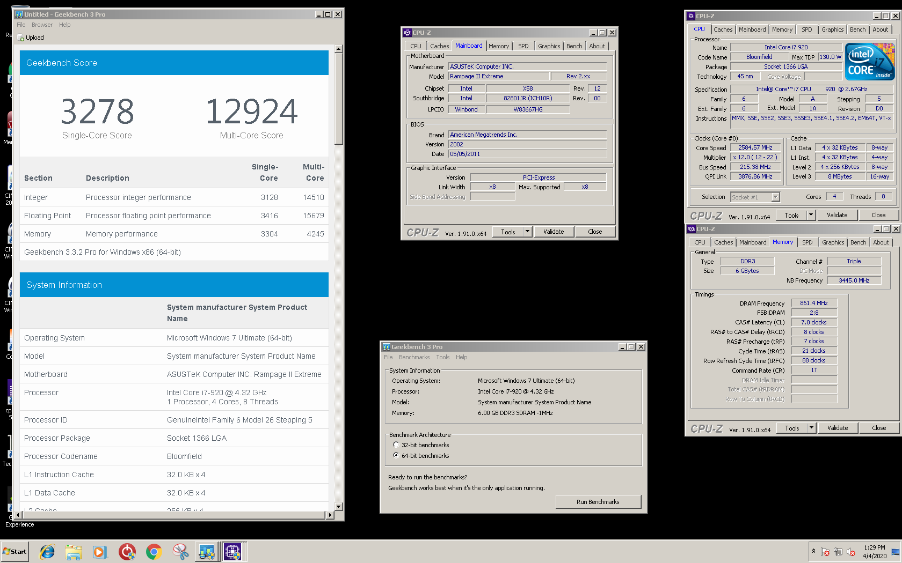The width and height of the screenshot is (902, 563).
Task: Switch to Geekbench via its taskbar chart icon
Action: 207,552
